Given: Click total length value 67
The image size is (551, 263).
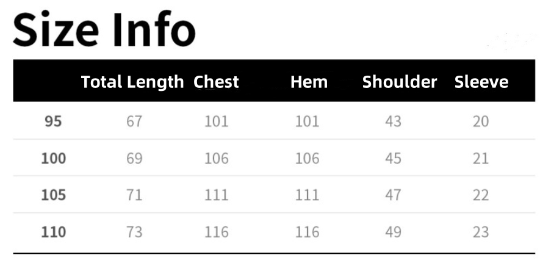Looking at the screenshot, I should click(x=134, y=121).
